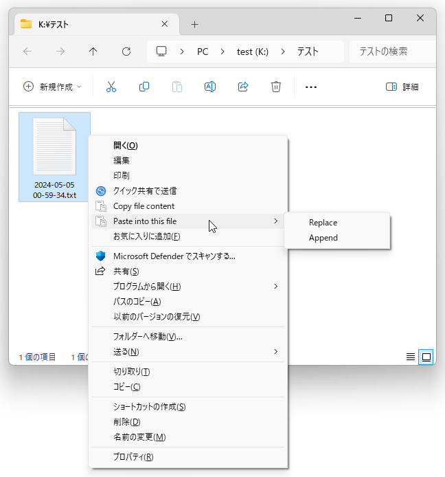Click テスト in the breadcrumb
The width and height of the screenshot is (445, 477).
(308, 52)
